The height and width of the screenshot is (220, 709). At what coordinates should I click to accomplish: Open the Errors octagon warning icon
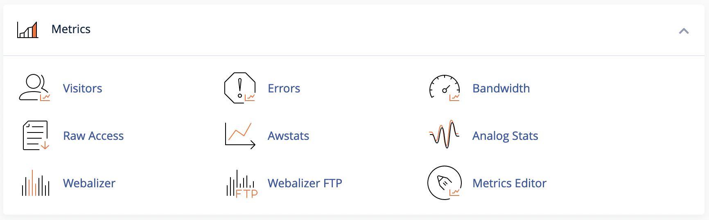[x=240, y=88]
